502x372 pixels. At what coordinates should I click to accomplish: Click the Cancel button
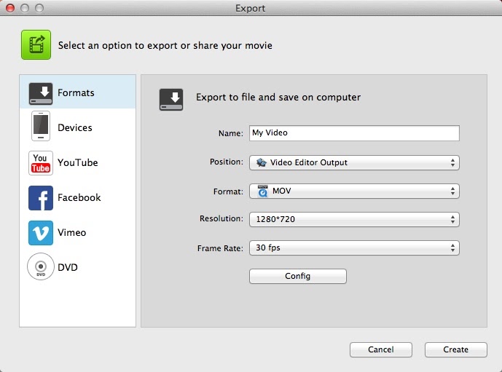(380, 349)
